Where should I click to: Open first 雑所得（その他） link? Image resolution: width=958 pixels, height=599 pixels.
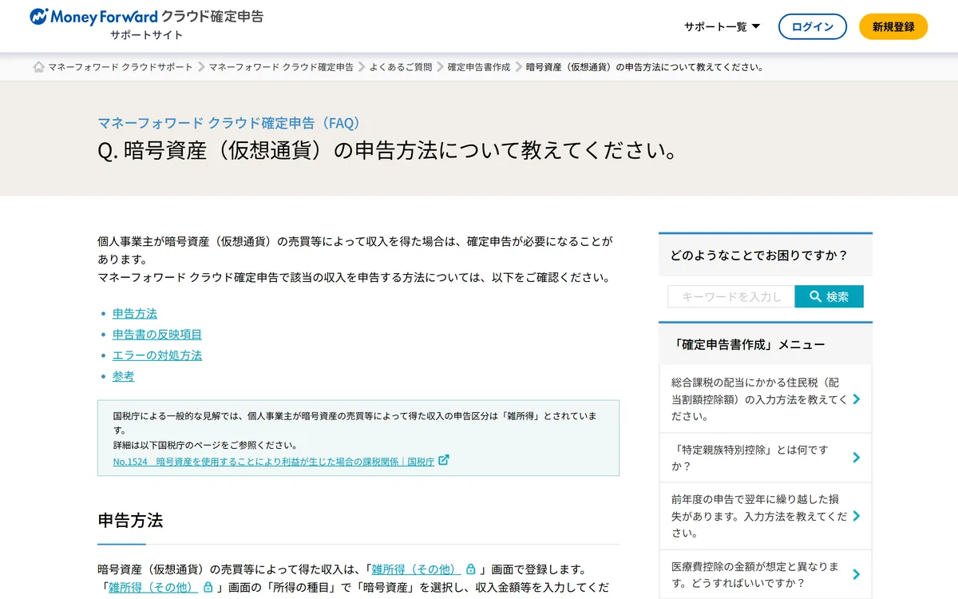tap(416, 569)
